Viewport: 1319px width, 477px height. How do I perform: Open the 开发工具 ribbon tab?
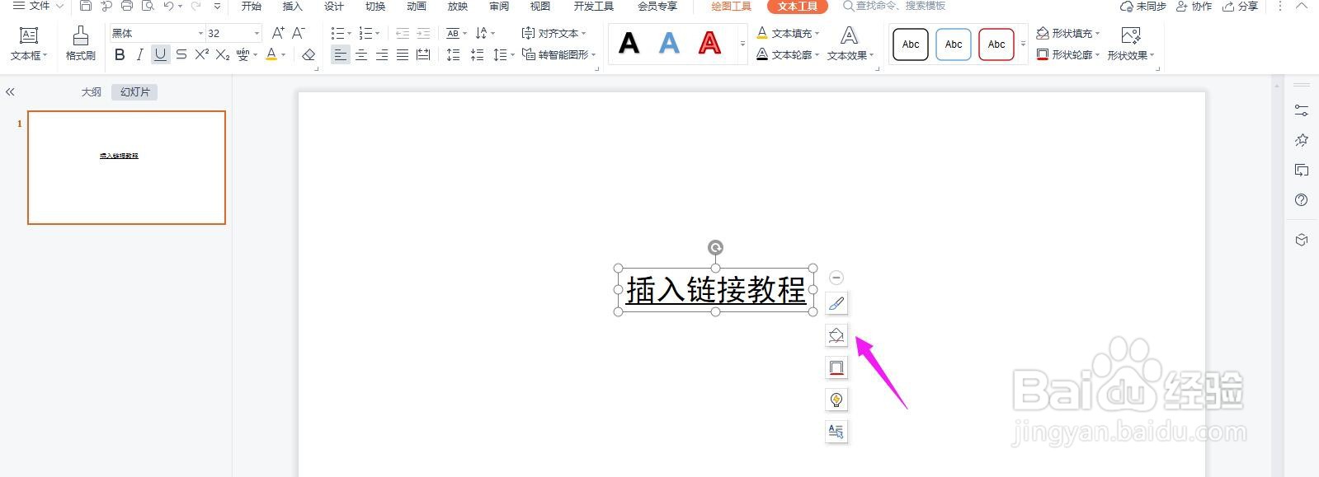click(x=594, y=6)
